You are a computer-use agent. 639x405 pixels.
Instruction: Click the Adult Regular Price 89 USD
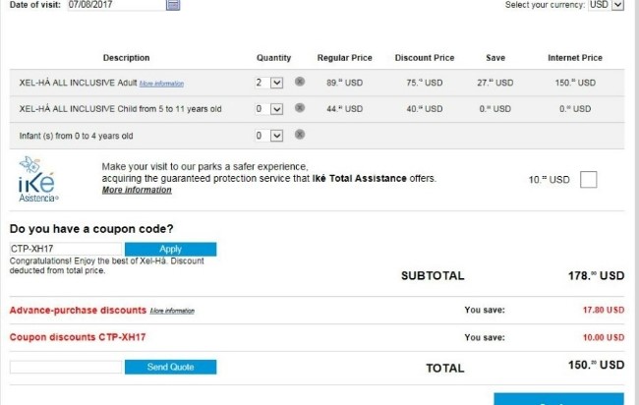point(345,83)
